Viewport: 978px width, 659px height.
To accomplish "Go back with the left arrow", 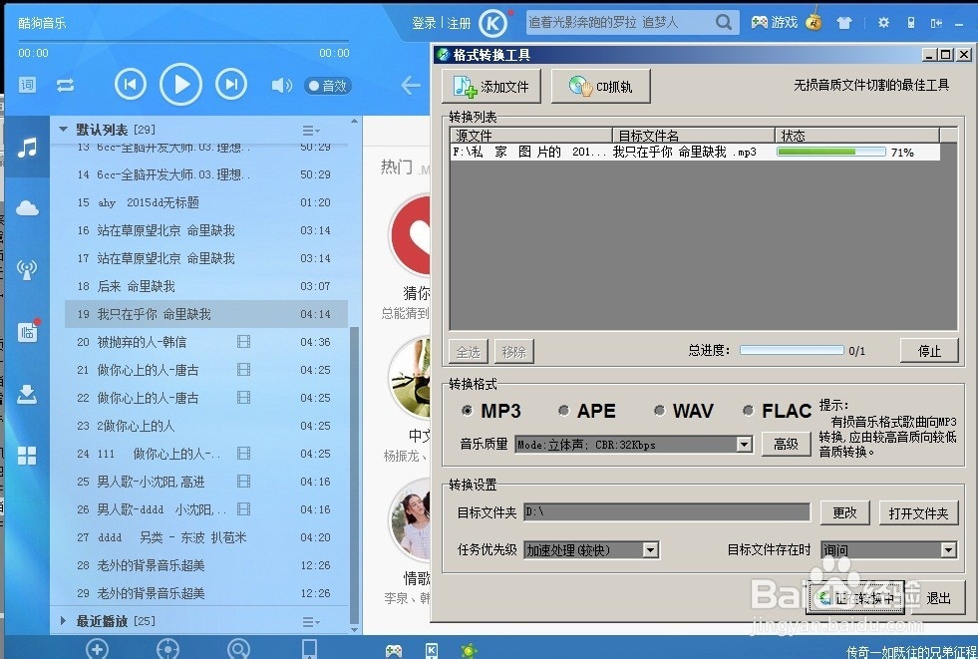I will (411, 85).
